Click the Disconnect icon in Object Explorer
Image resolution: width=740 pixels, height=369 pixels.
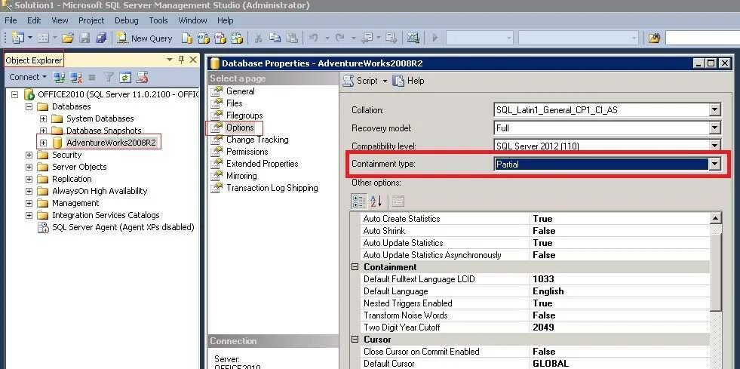(76, 77)
